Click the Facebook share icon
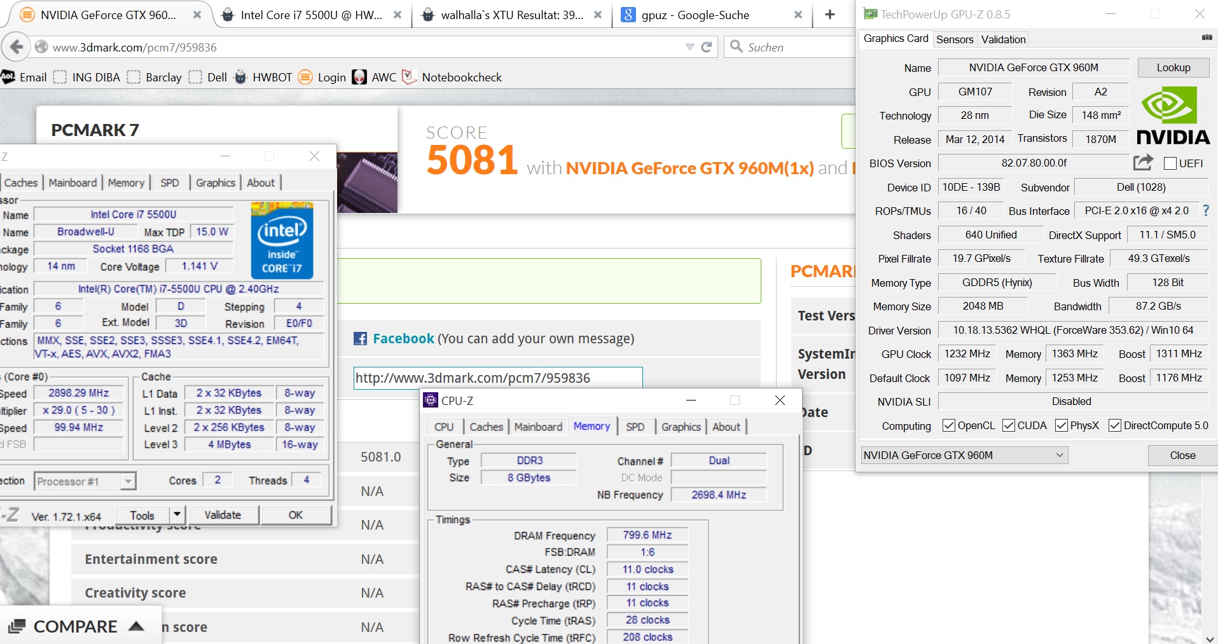The height and width of the screenshot is (644, 1218). click(x=360, y=339)
